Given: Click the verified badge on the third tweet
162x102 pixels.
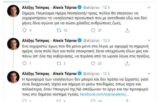Looking at the screenshot, I should click(79, 73).
